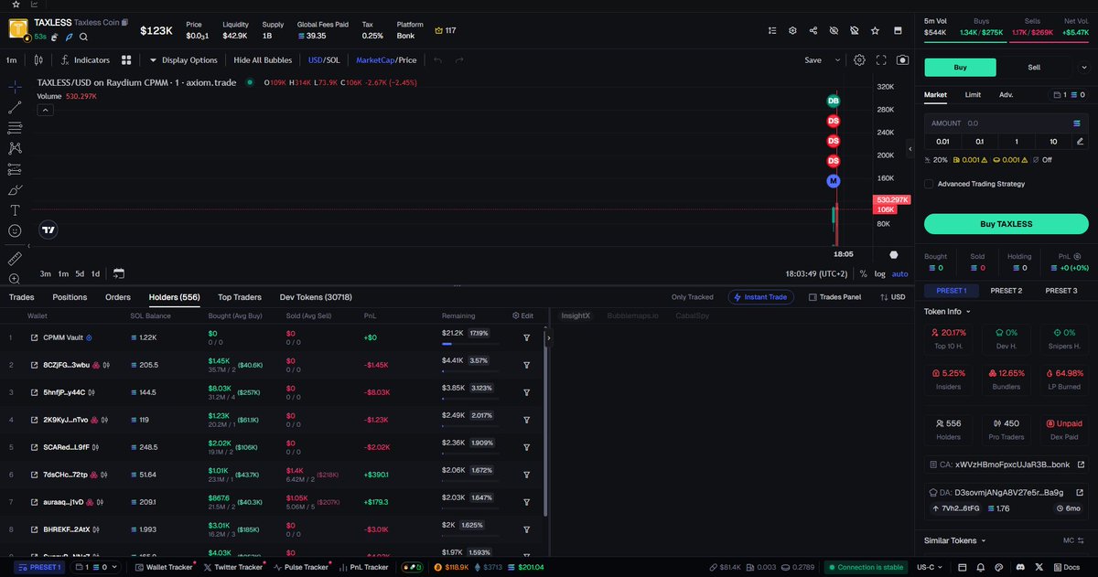
Task: Click the chart settings gear icon
Action: (x=859, y=60)
